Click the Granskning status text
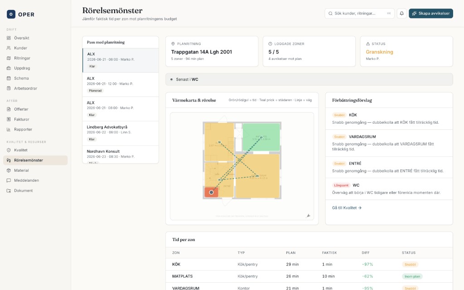 pos(379,52)
